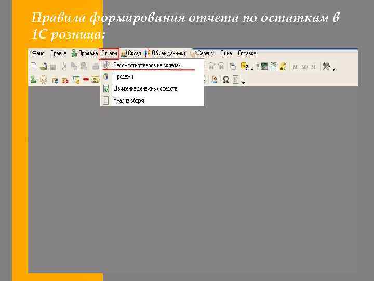The height and width of the screenshot is (281, 374).
Task: Open the Calendar icon
Action: pos(274,67)
